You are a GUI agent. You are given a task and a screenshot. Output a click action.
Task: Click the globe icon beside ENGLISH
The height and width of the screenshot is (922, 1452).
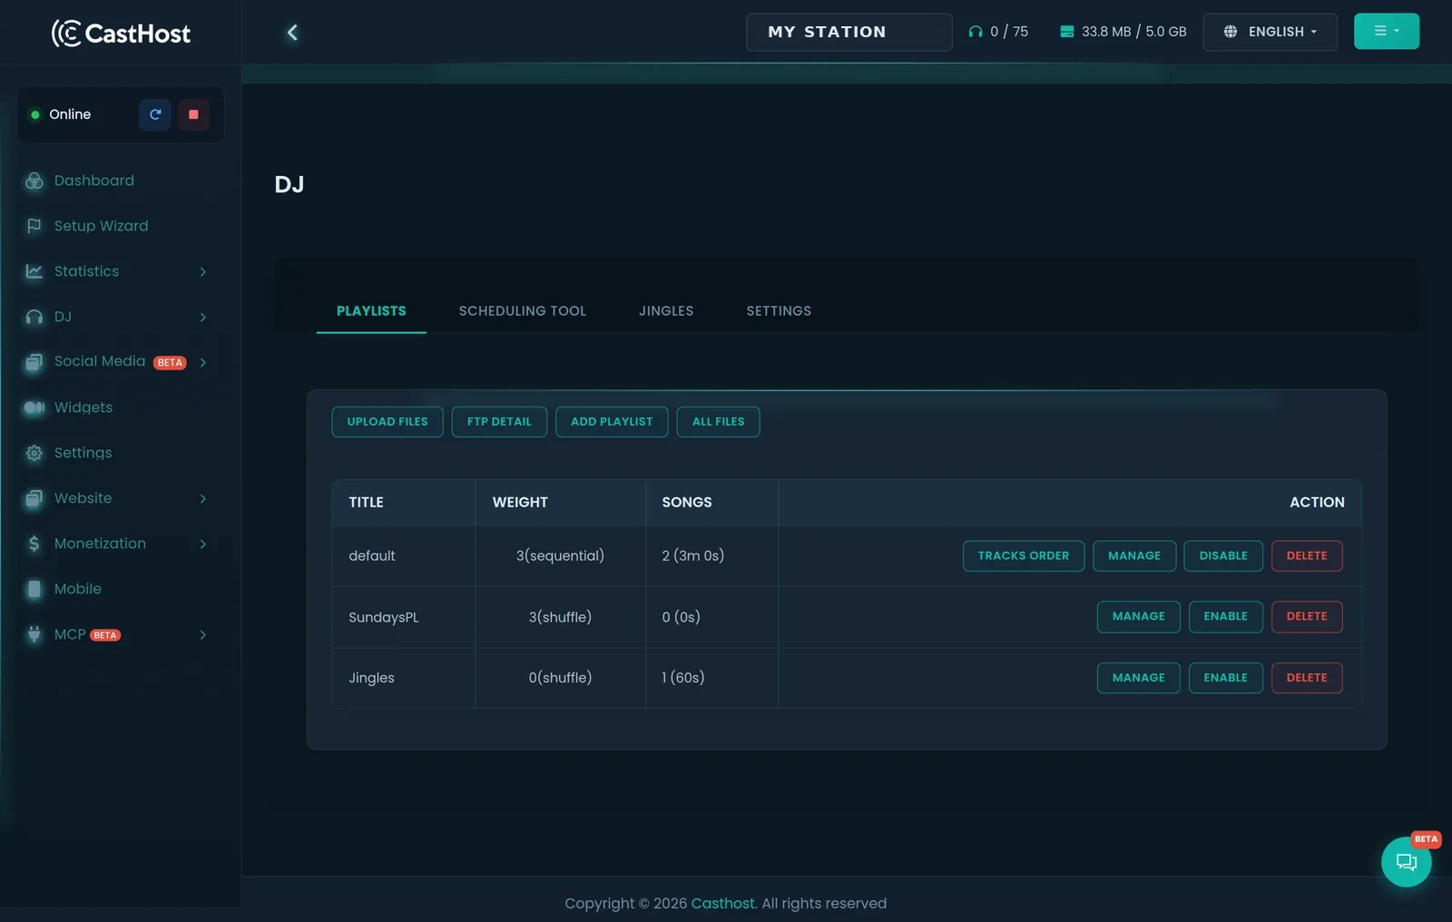(1231, 32)
